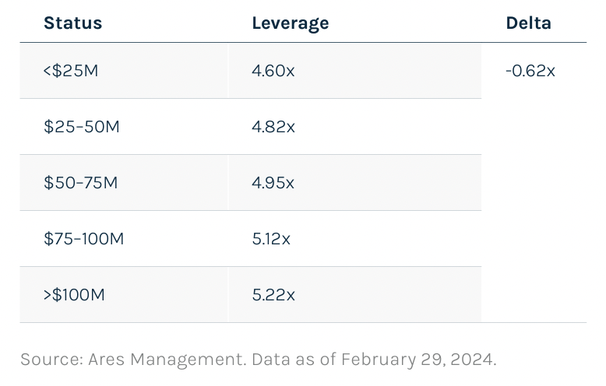Click the empty Delta cell beside 5.22x

[534, 295]
